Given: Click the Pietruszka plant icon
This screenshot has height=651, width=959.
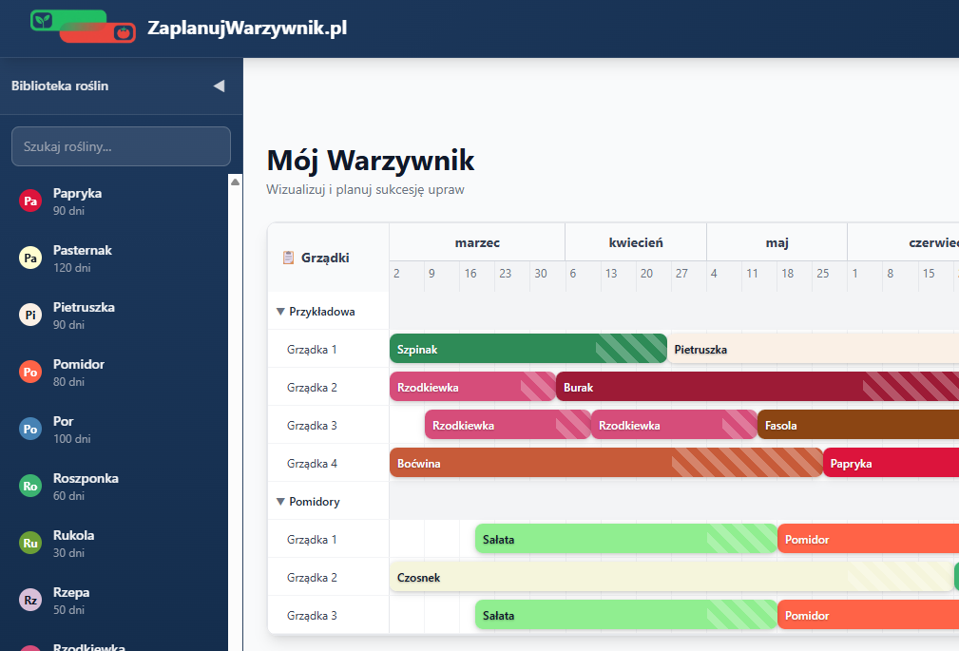Looking at the screenshot, I should click(29, 315).
